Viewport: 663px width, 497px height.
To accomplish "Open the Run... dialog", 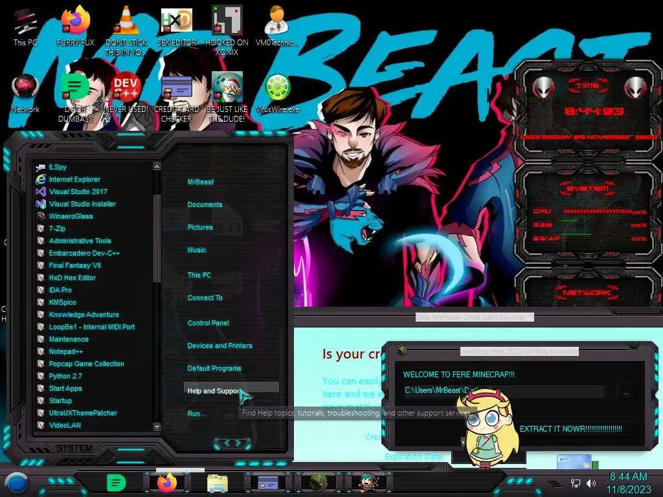I will (x=196, y=414).
